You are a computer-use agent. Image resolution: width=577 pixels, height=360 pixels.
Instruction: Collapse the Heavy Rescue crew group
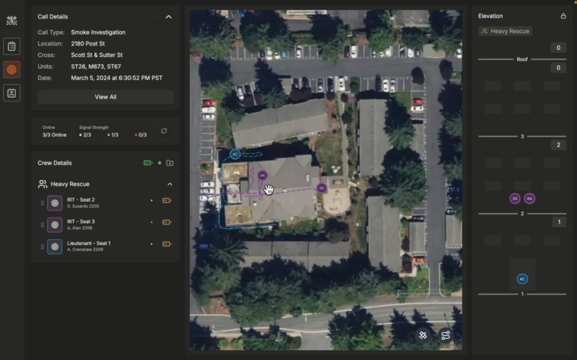tap(170, 184)
